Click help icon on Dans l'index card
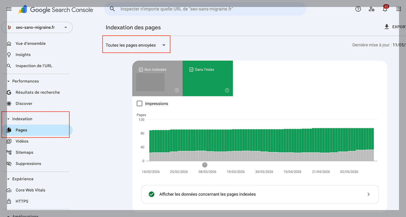 tap(227, 90)
